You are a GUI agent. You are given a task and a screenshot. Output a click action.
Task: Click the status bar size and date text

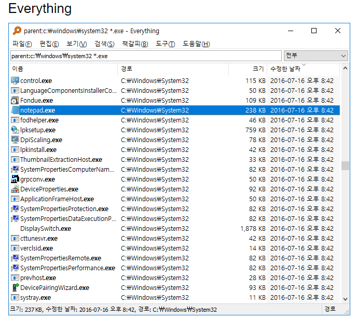114,309
